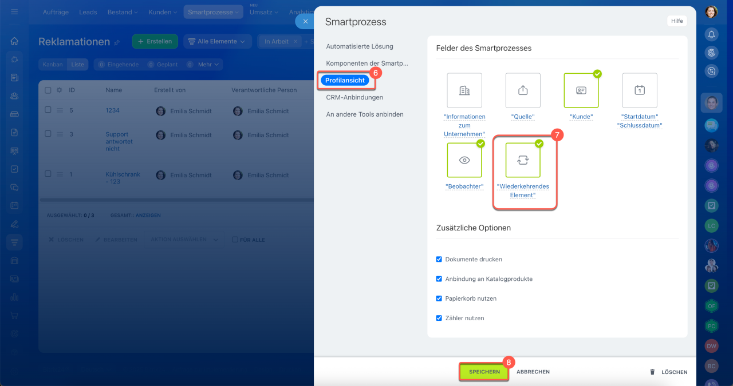Open the LC contact in right sidebar

tap(711, 225)
